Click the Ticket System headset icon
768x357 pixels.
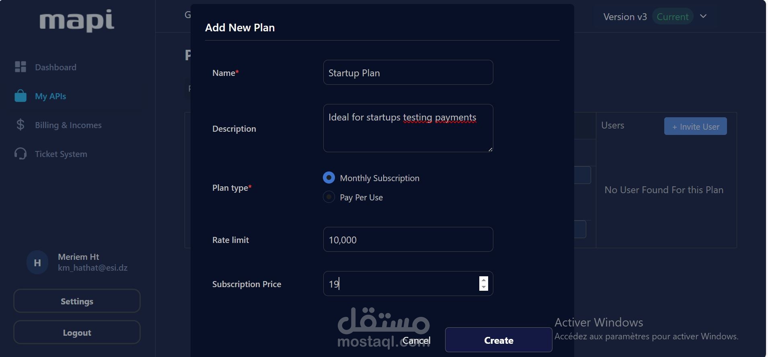pos(21,154)
